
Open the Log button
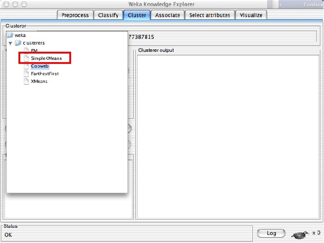[271, 233]
